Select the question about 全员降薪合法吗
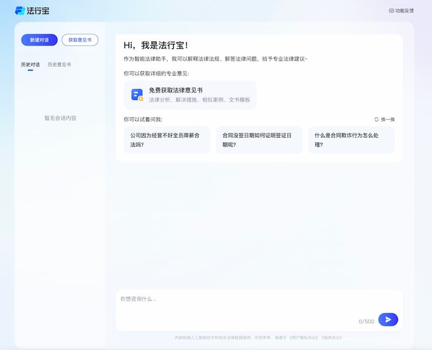The width and height of the screenshot is (432, 350). [x=166, y=140]
